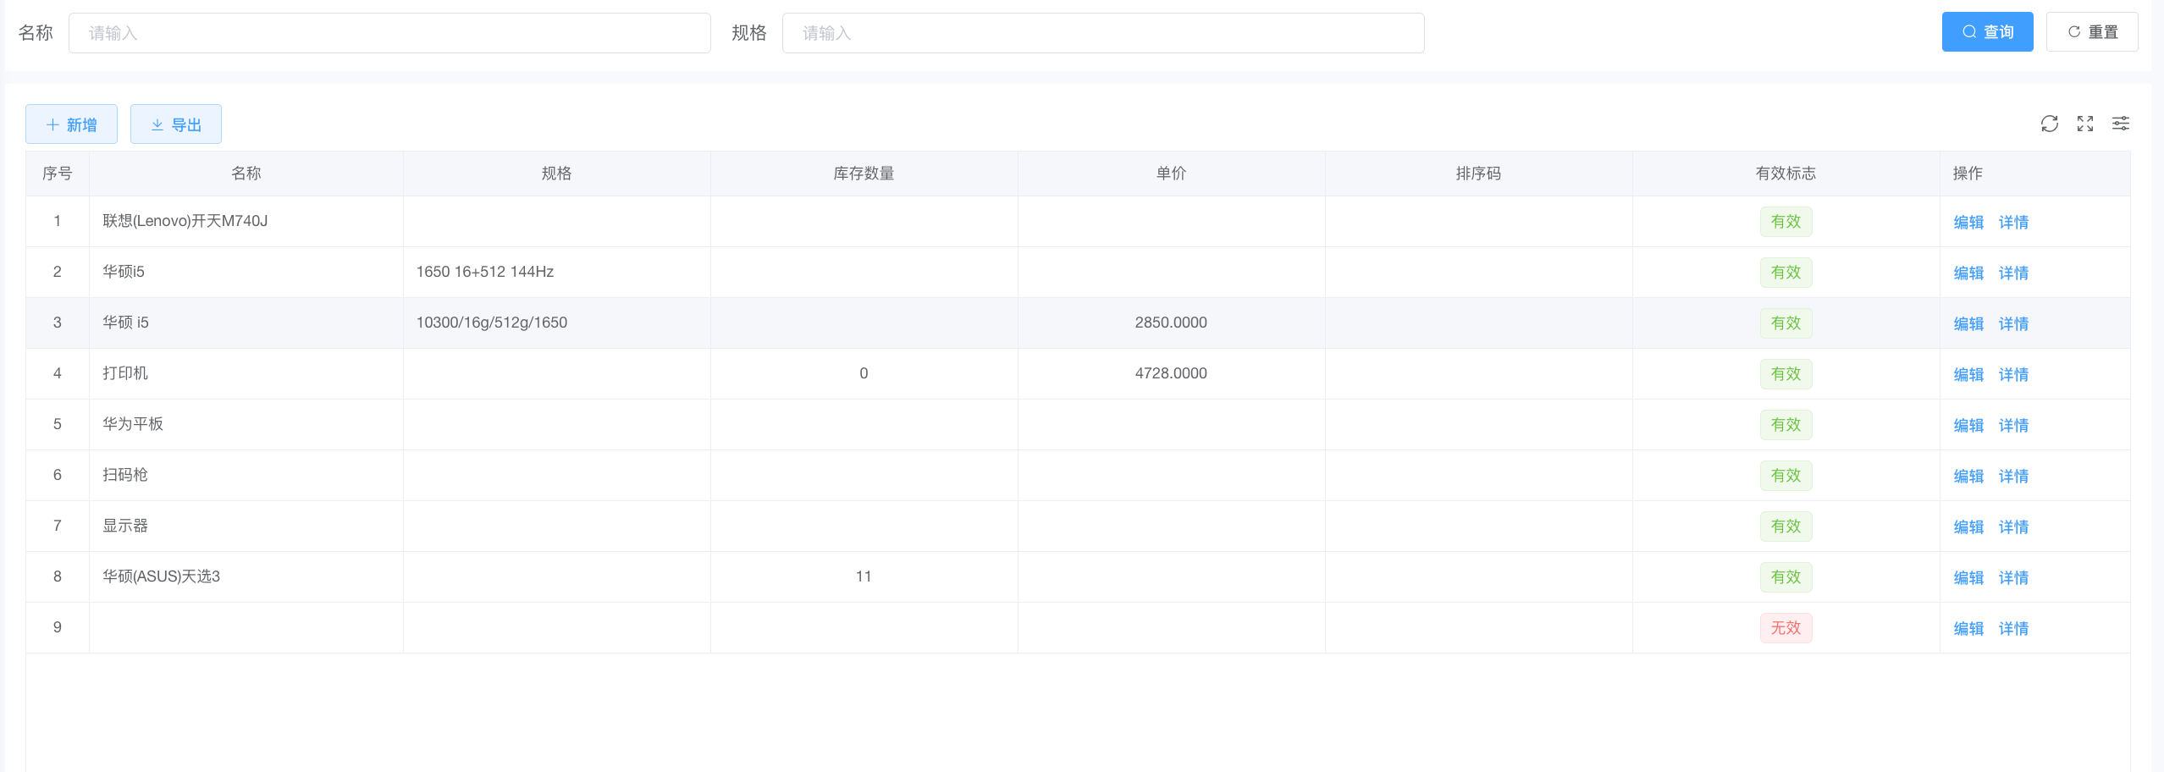This screenshot has width=2164, height=772.
Task: Click the 新增 add button
Action: 71,124
